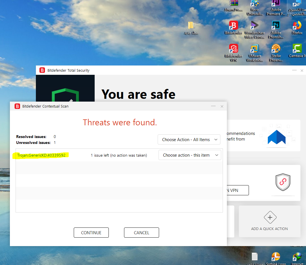Close the Bitdefender Total Security window

[302, 70]
